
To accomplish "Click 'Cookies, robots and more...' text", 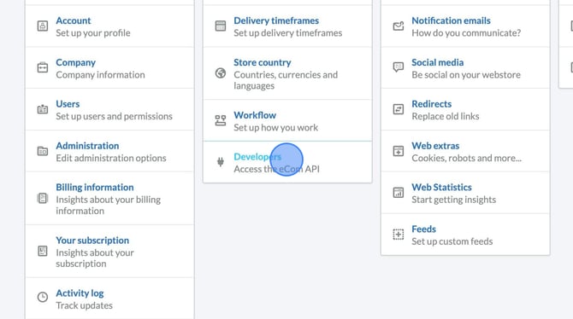I will coord(467,159).
